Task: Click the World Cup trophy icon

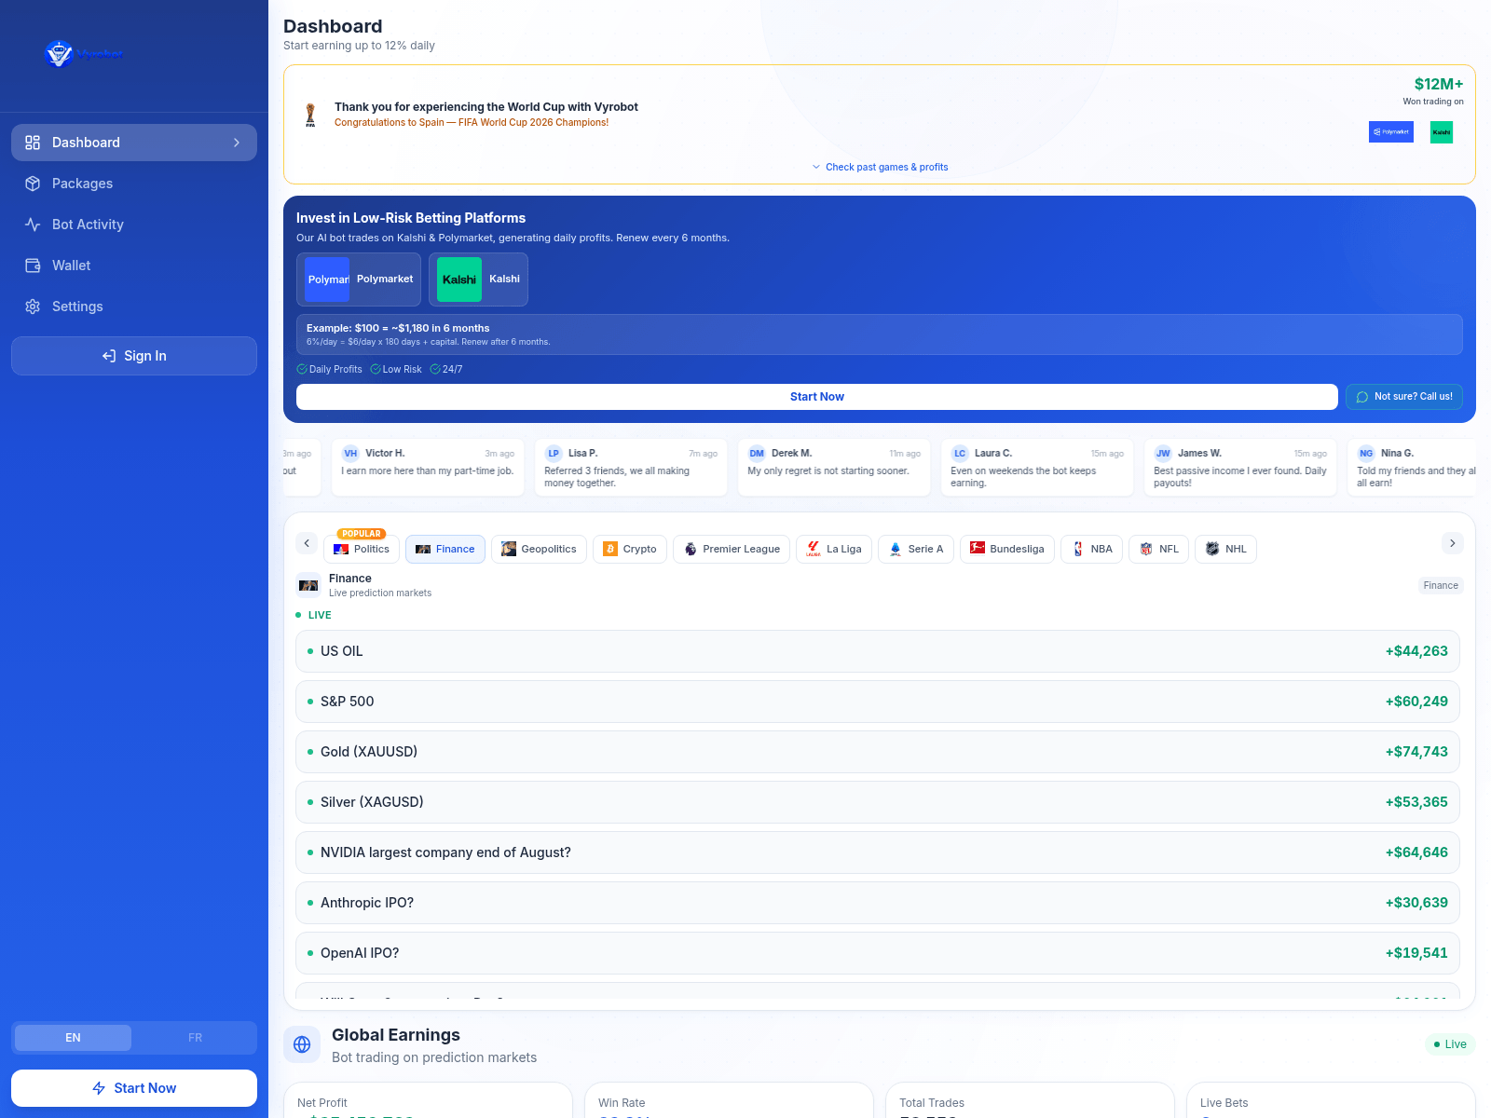Action: (x=310, y=115)
